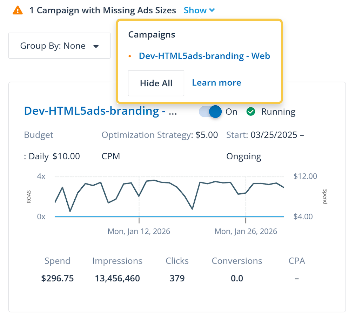Select the Conversions metric showing 0.0

click(x=237, y=278)
